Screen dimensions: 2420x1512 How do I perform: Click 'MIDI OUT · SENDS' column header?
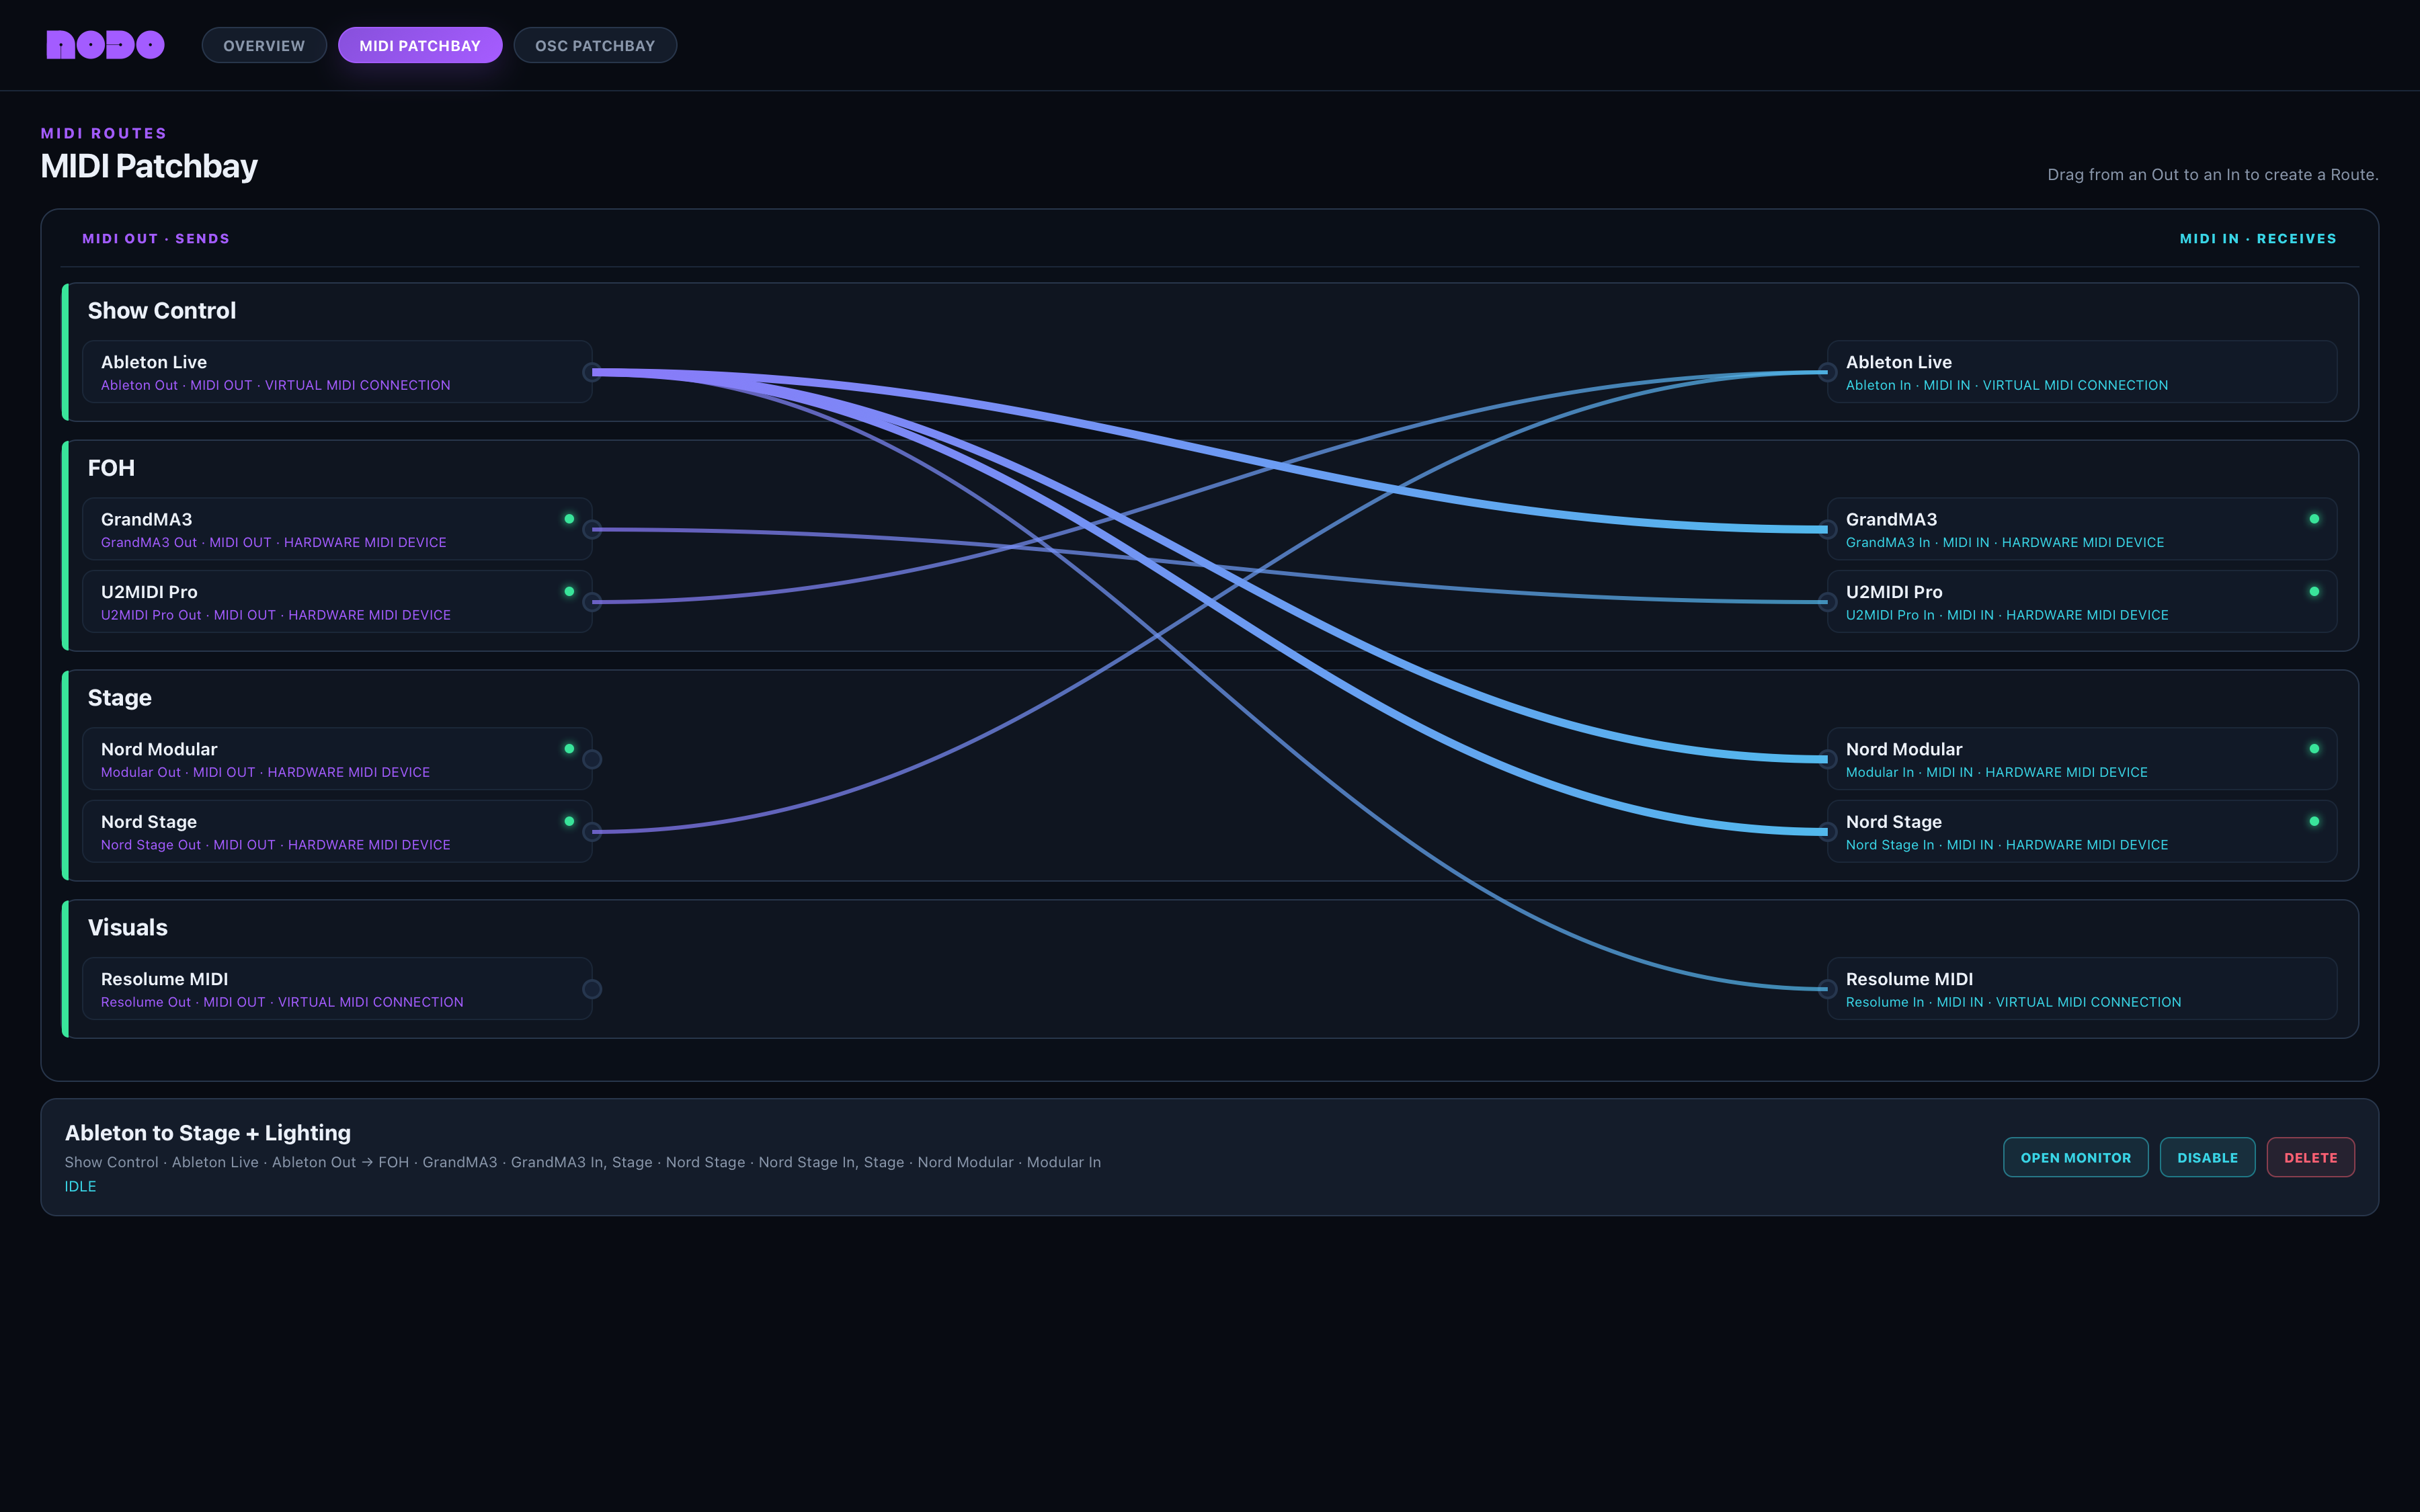(156, 239)
